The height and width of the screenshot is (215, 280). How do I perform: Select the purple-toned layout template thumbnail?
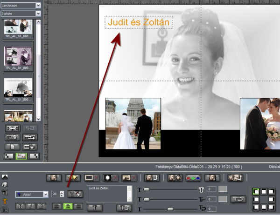pos(18,56)
